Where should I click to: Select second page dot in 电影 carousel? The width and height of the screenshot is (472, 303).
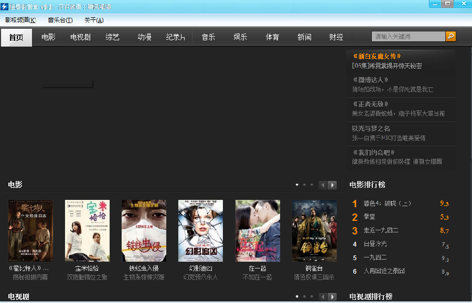pyautogui.click(x=304, y=185)
